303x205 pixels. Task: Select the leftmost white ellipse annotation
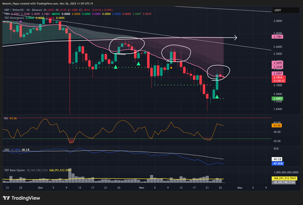pyautogui.click(x=126, y=46)
